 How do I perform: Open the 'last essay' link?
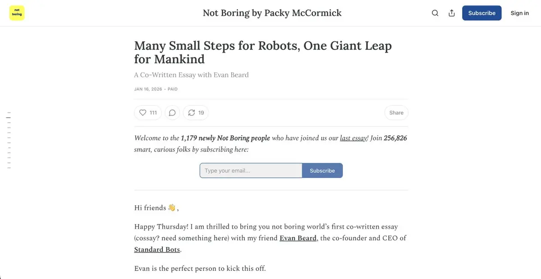coord(354,138)
